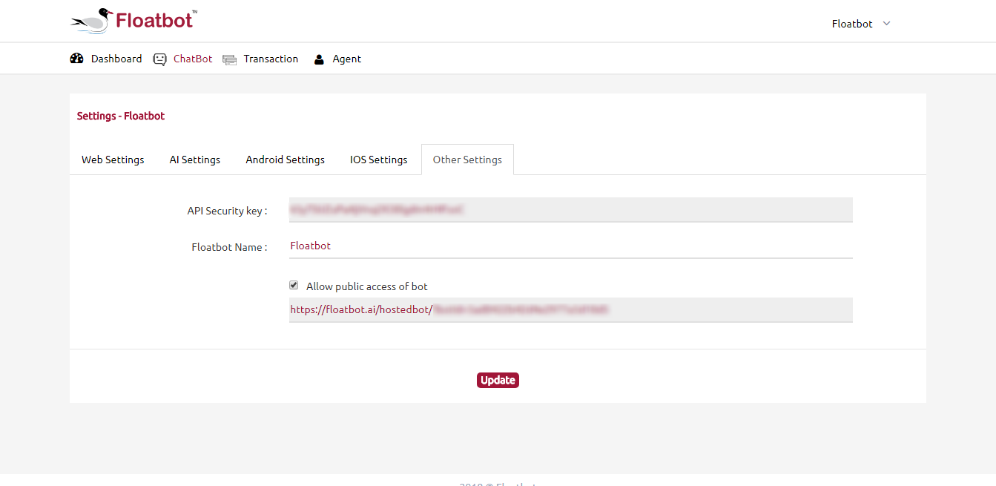This screenshot has width=996, height=486.
Task: Click the Settings - Floatbot heading
Action: (121, 116)
